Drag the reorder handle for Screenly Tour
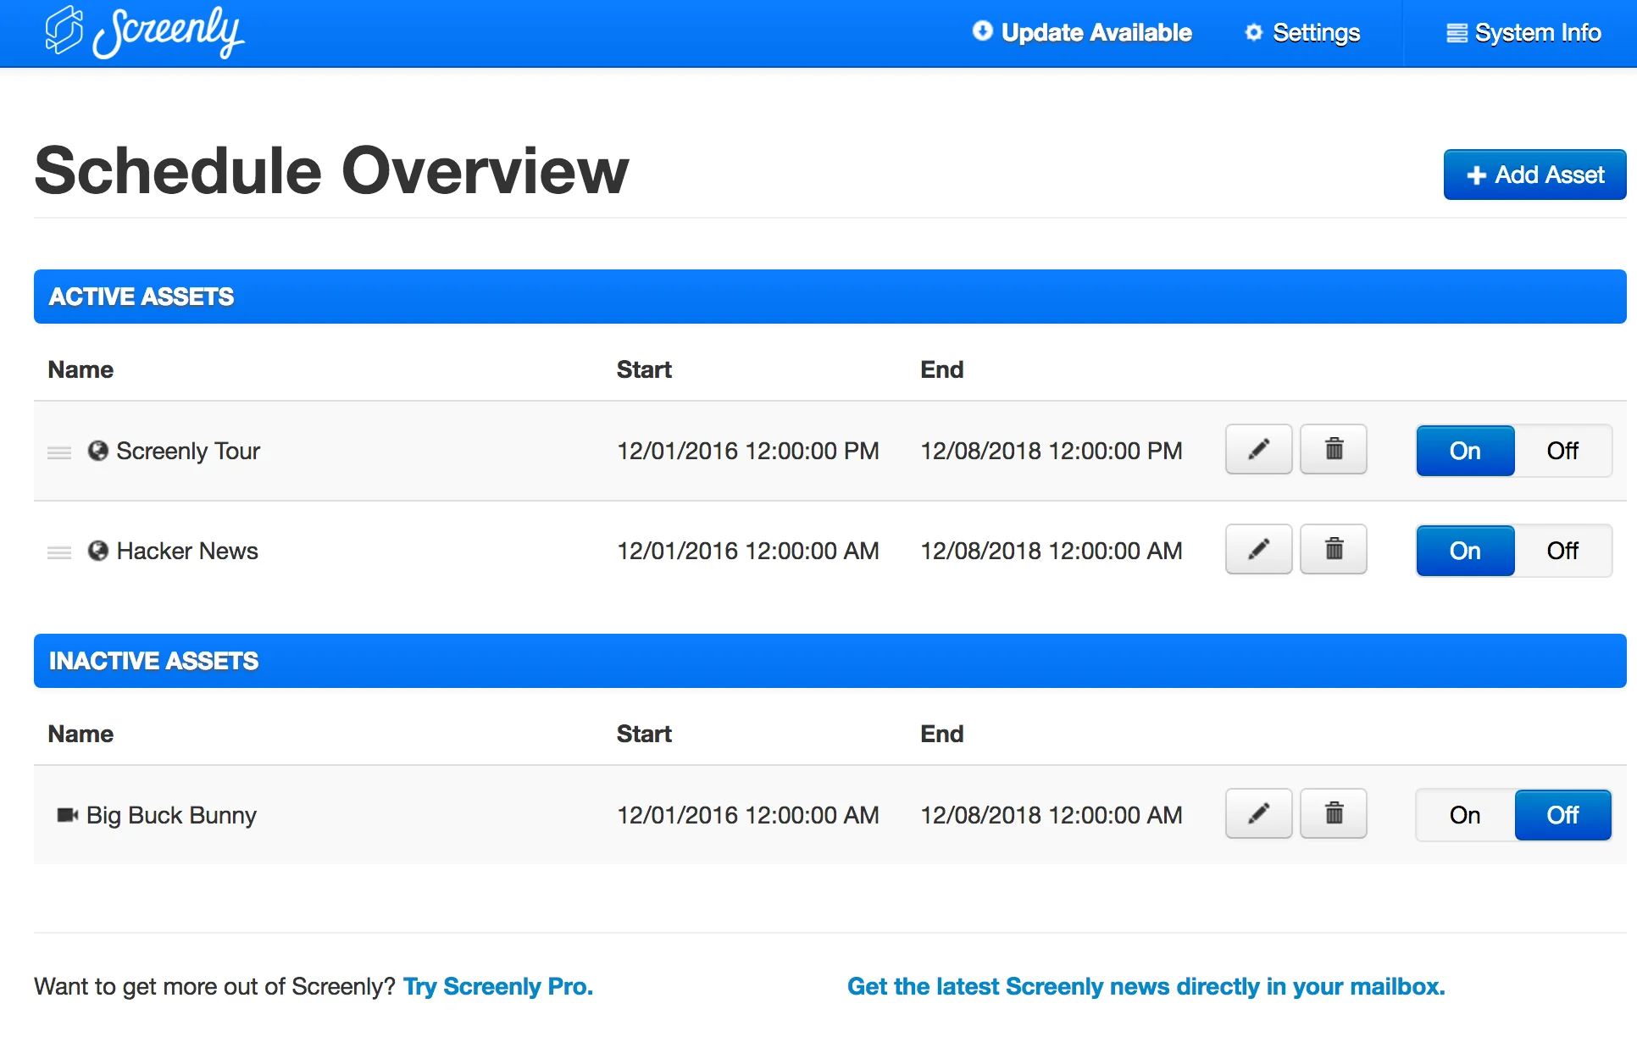 (58, 450)
